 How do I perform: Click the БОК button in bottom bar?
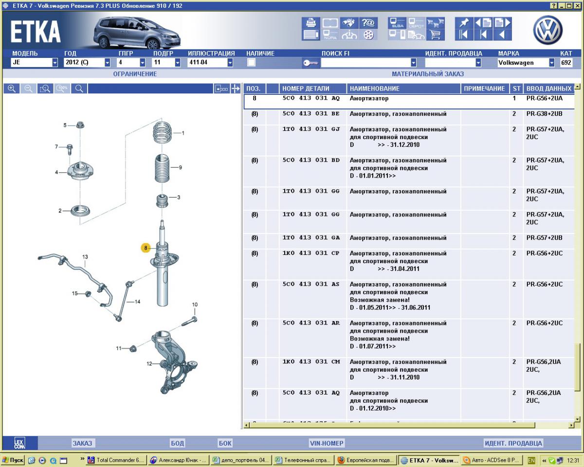pyautogui.click(x=225, y=443)
